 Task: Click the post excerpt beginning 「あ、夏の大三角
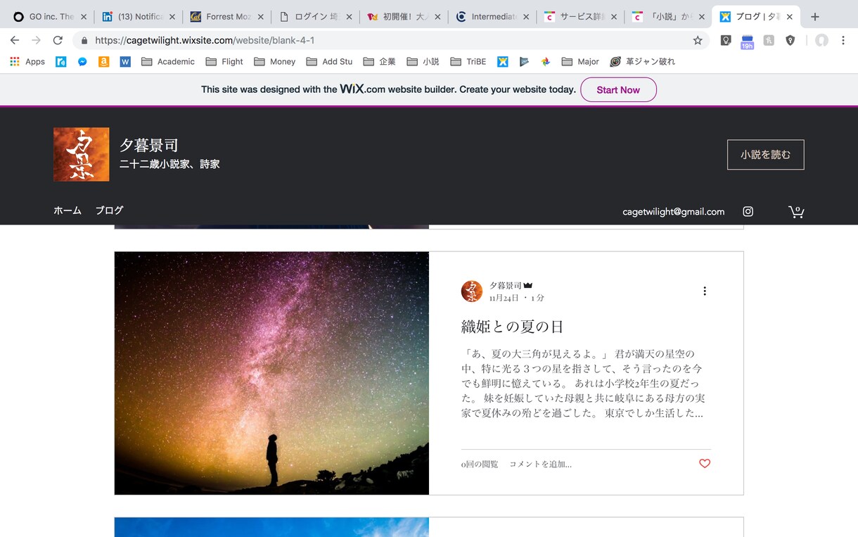(582, 383)
